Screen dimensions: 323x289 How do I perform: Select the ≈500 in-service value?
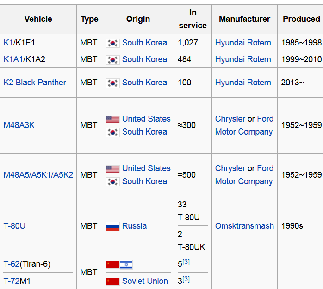[x=186, y=175]
